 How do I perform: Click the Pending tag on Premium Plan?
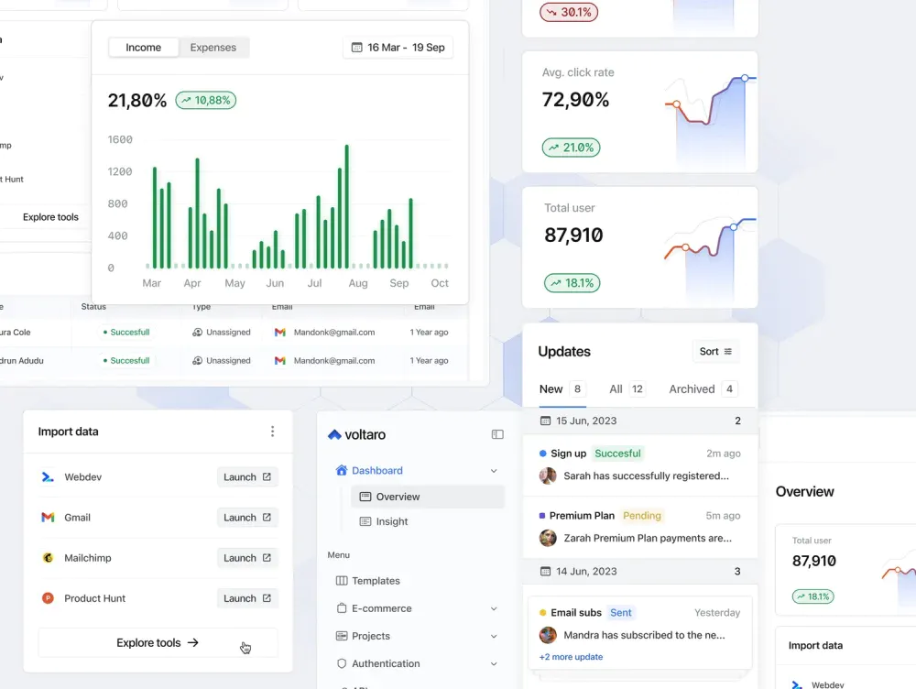pyautogui.click(x=641, y=516)
